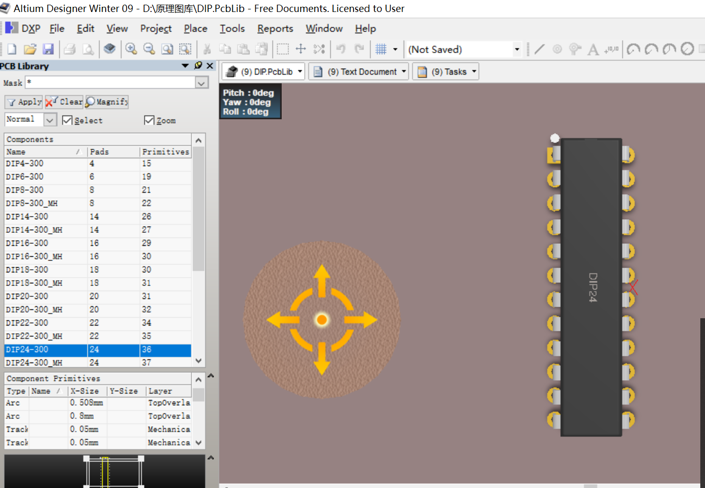Screen dimensions: 705x488
Task: Toggle the Select checkbox
Action: coord(67,120)
